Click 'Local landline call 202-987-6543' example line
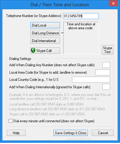Viewport: 120px width, 144px height. (47, 104)
